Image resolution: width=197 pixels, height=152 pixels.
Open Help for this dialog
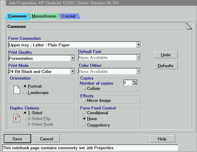tap(162, 139)
